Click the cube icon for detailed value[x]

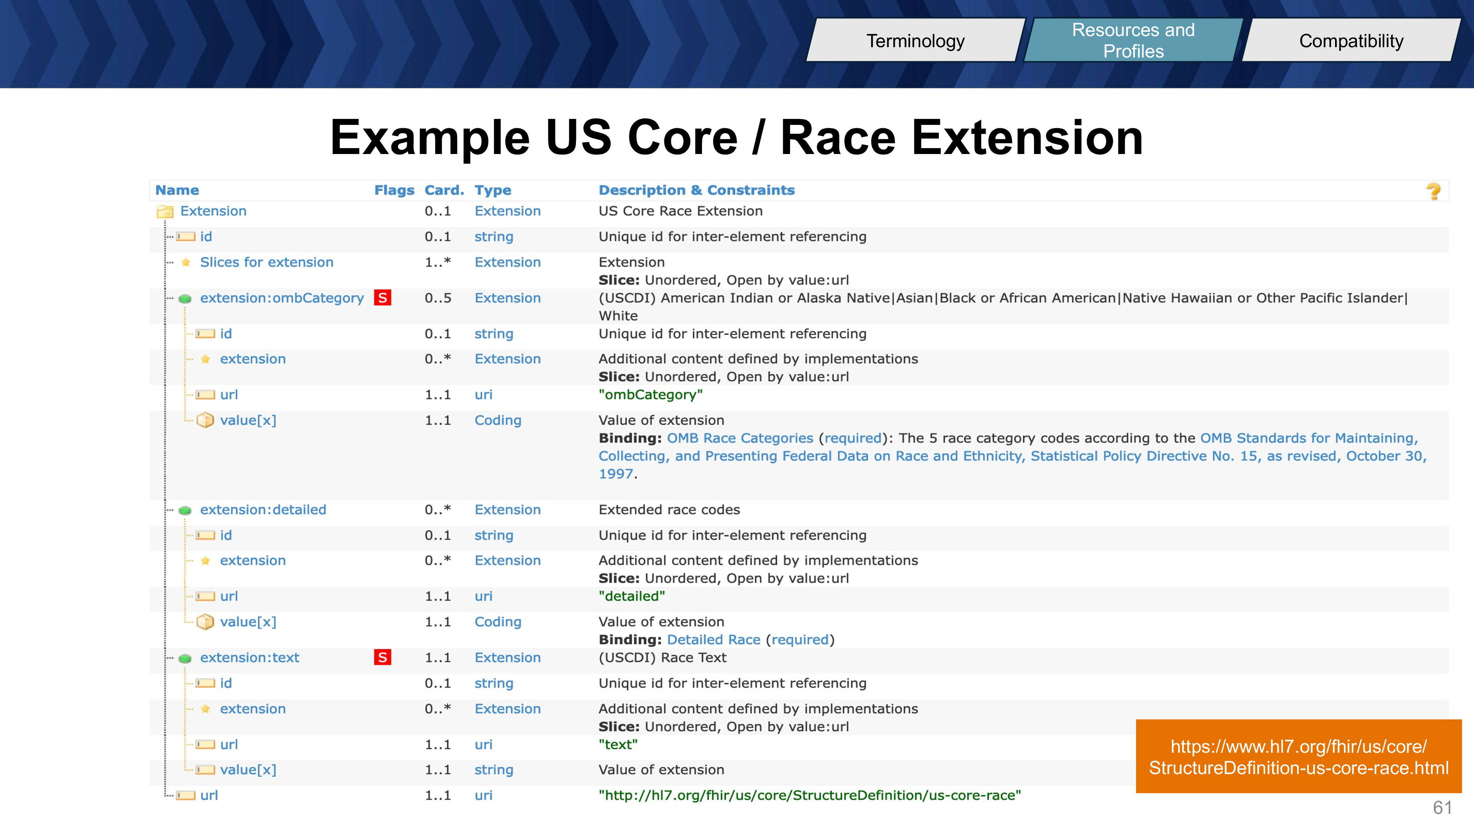point(205,622)
